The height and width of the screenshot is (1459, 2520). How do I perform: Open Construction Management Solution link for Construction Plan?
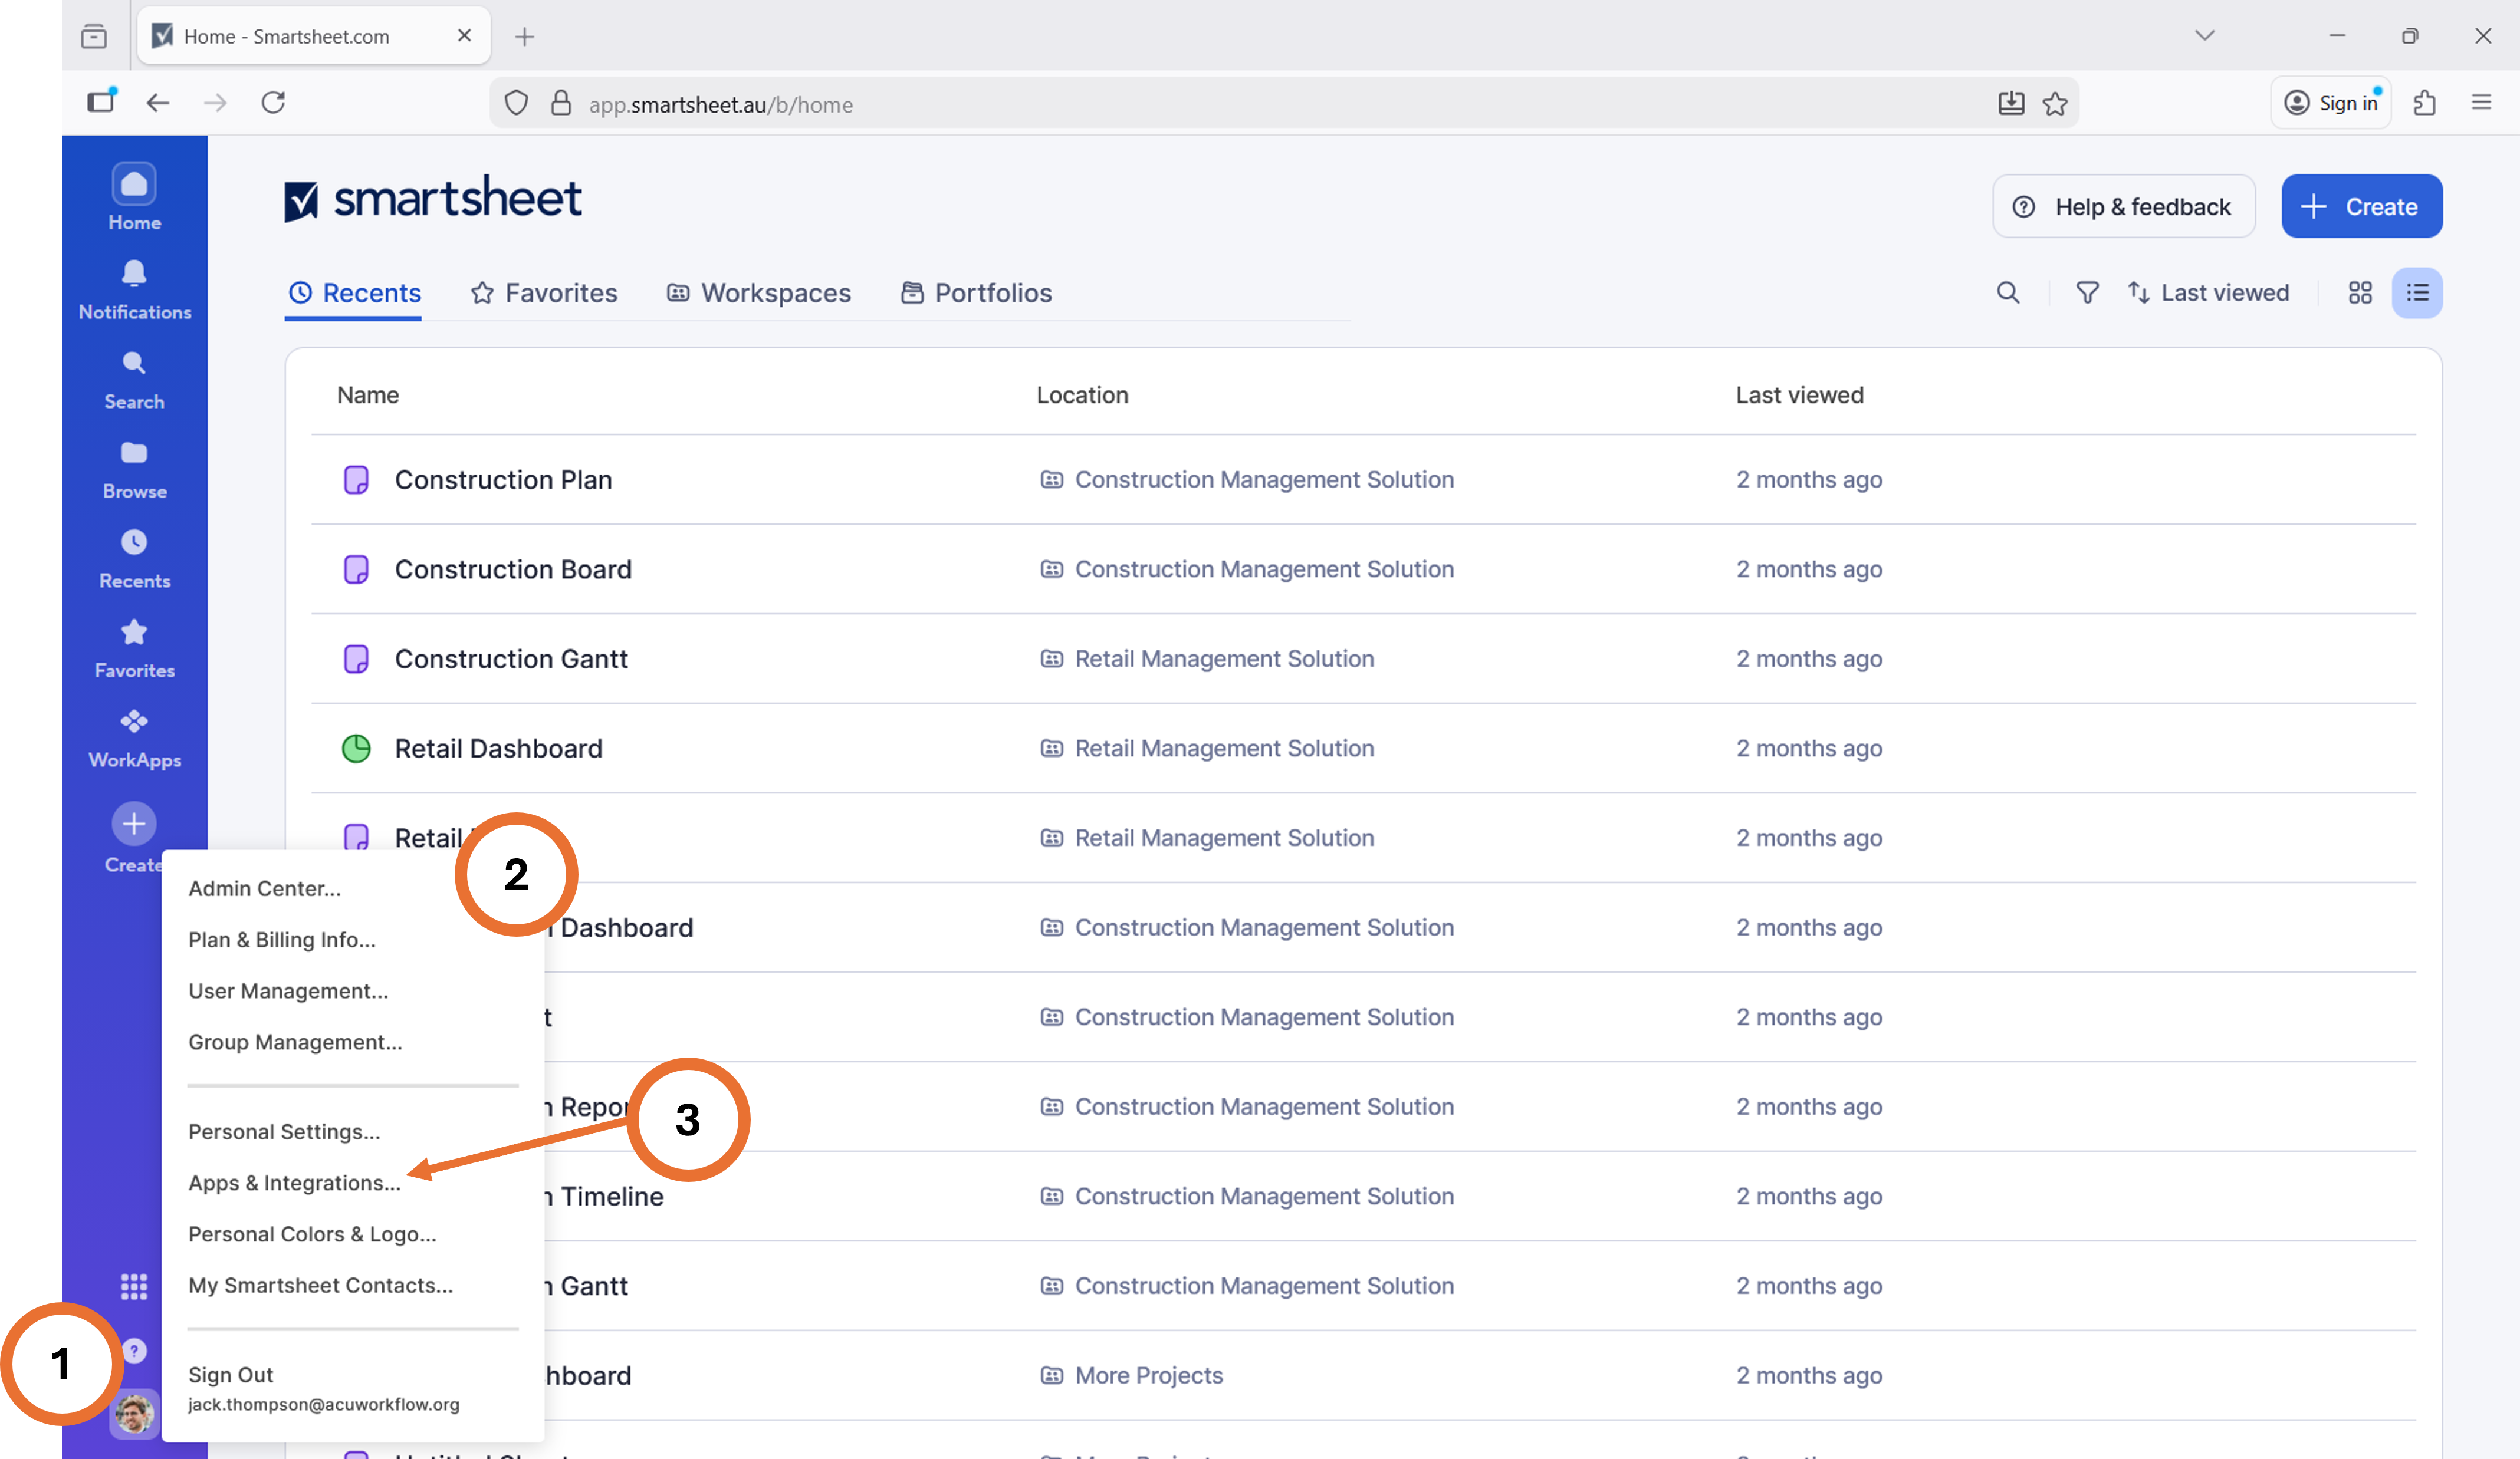tap(1263, 480)
